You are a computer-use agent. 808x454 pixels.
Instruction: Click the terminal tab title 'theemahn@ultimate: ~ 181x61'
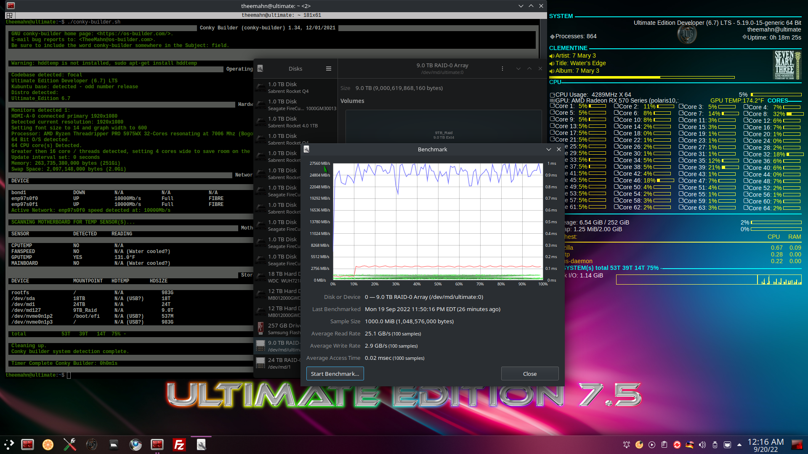click(281, 15)
